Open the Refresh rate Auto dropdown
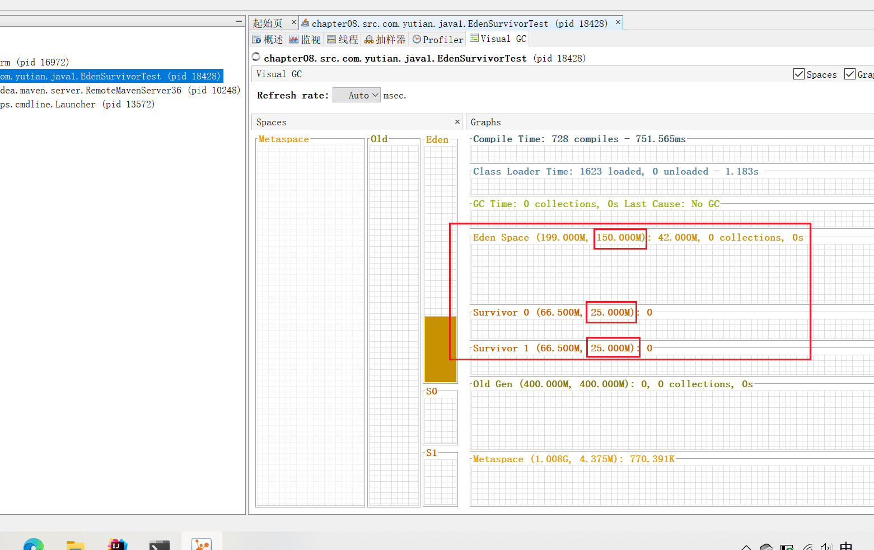874x550 pixels. pyautogui.click(x=357, y=95)
